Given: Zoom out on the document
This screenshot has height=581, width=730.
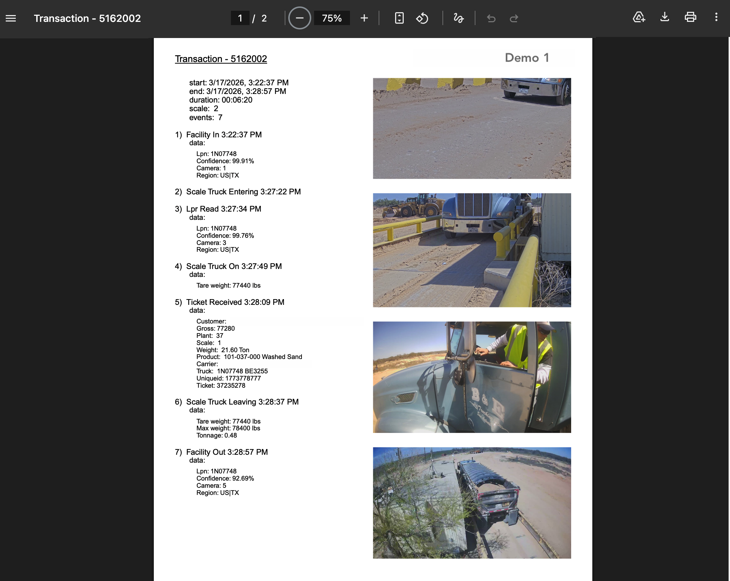Looking at the screenshot, I should 300,18.
